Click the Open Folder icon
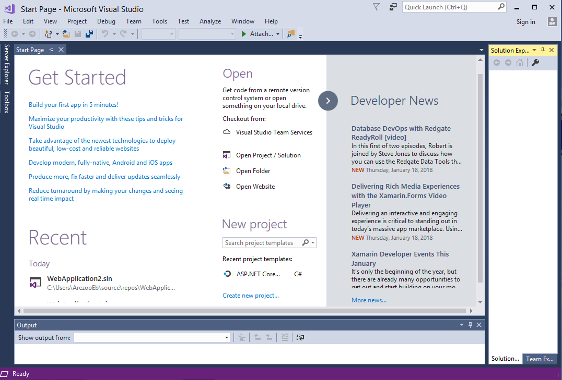The width and height of the screenshot is (562, 380). click(x=227, y=170)
